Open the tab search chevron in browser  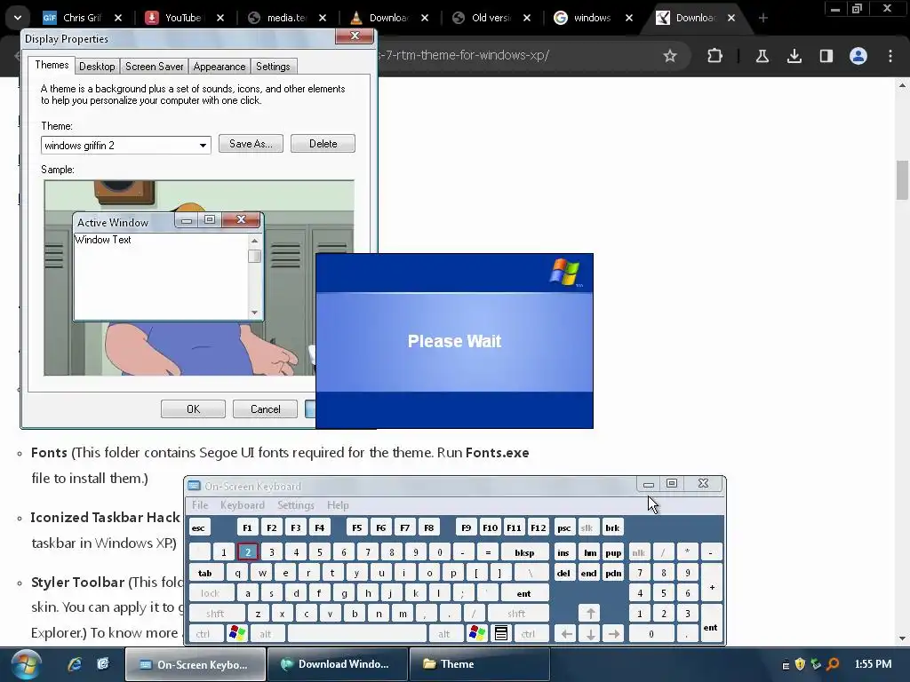pos(18,18)
